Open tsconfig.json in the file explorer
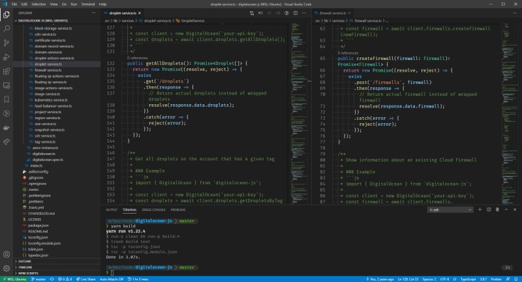Screen dimensions: 522x282 click(38, 238)
